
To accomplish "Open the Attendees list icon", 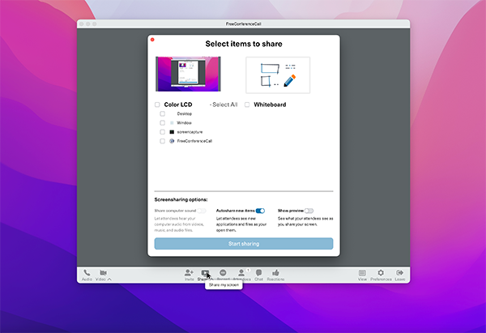I will [x=241, y=273].
